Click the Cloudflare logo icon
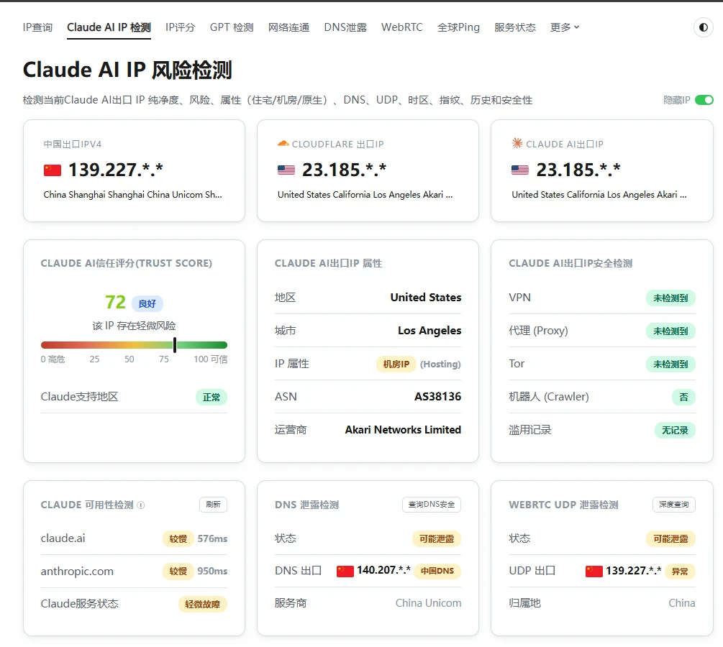723x647 pixels. [x=283, y=144]
